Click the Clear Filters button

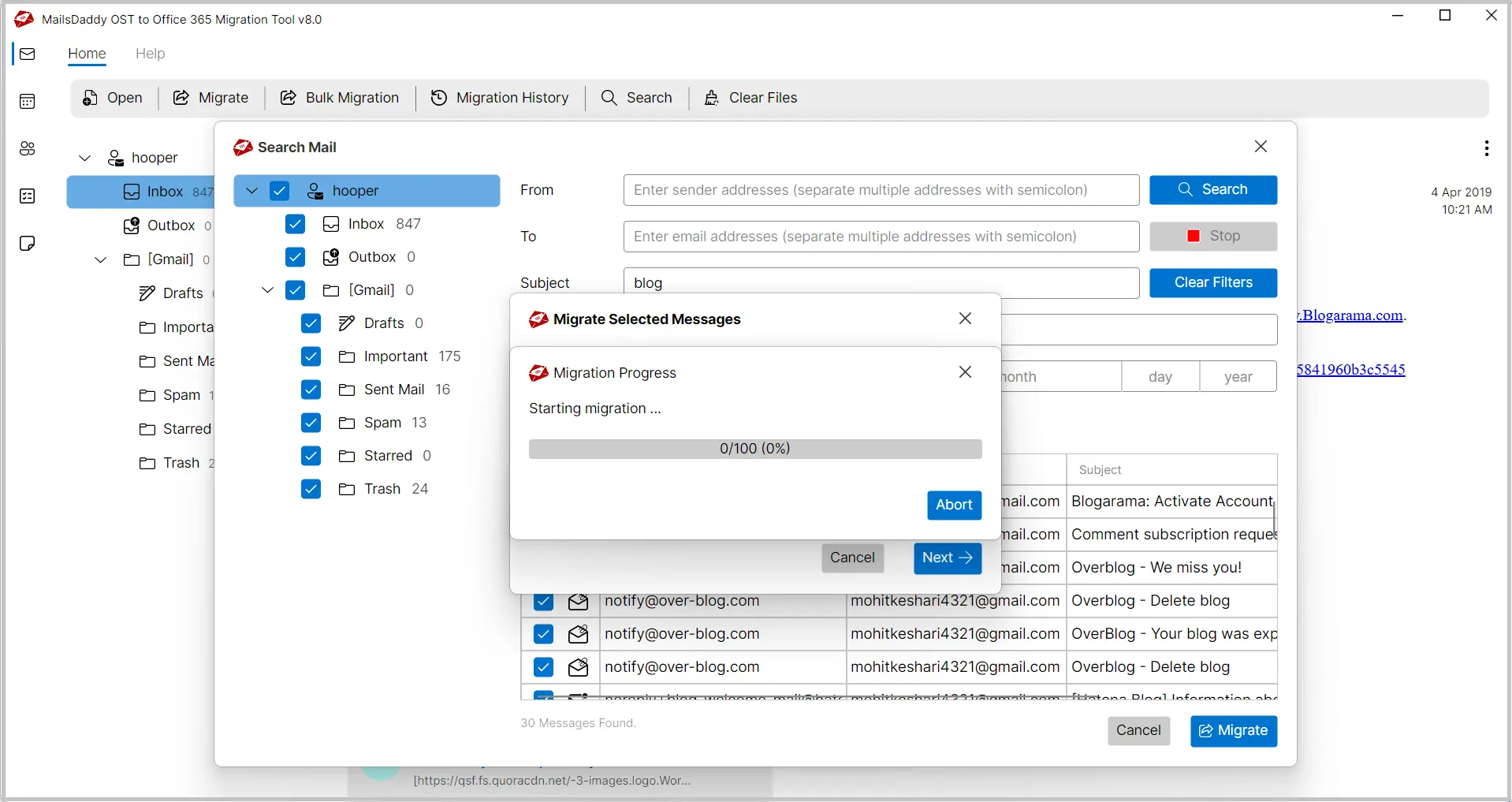pyautogui.click(x=1212, y=282)
